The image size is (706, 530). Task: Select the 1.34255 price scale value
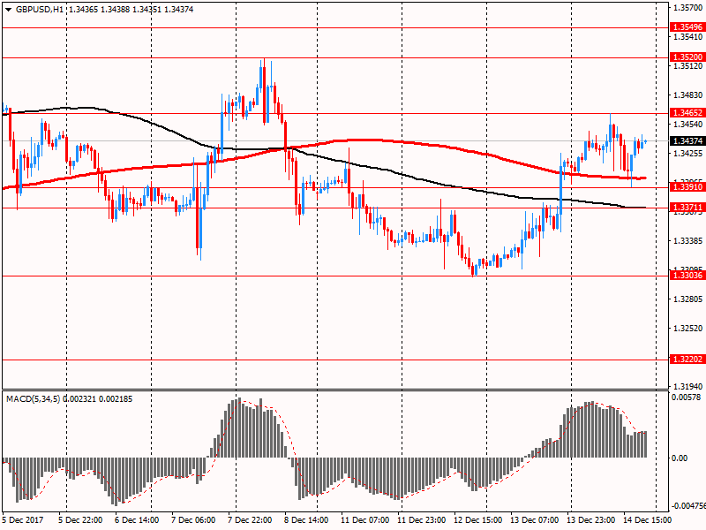pyautogui.click(x=688, y=153)
